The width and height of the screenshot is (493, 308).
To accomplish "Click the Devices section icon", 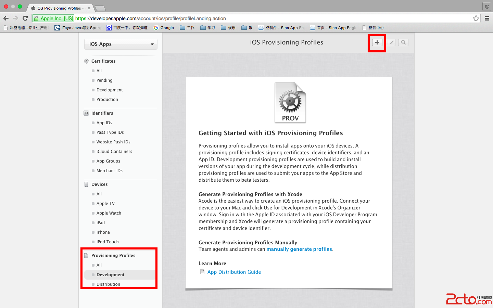I will point(86,184).
